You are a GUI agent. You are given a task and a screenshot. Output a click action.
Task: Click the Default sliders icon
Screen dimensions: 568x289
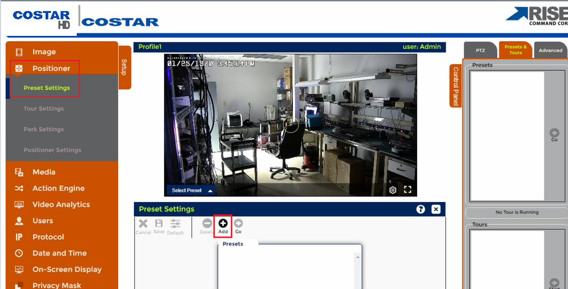tap(175, 223)
